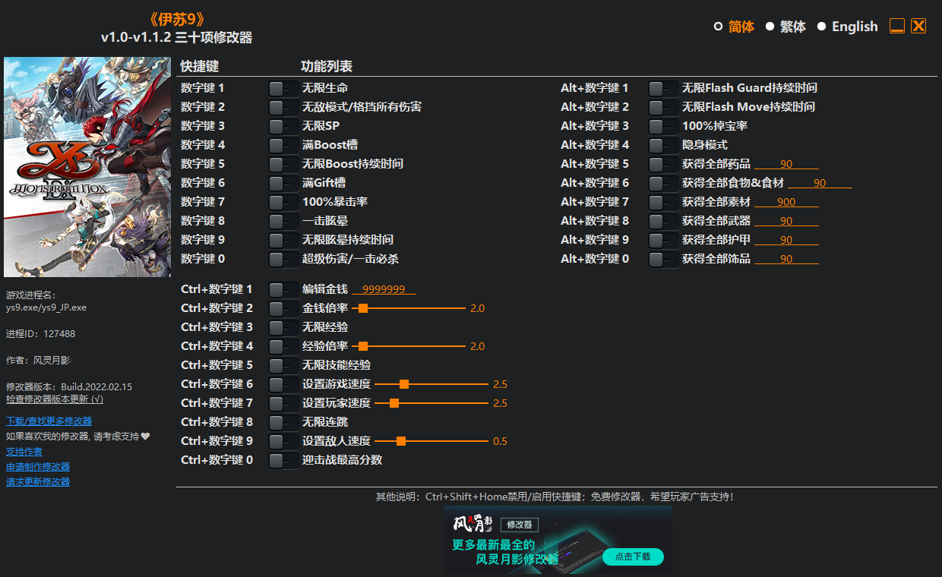The width and height of the screenshot is (942, 577).
Task: Click 点击下载 button in banner
Action: coord(633,557)
